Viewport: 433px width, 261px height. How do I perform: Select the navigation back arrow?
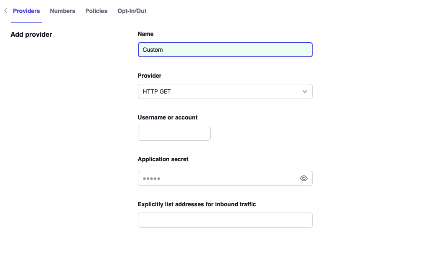[5, 10]
